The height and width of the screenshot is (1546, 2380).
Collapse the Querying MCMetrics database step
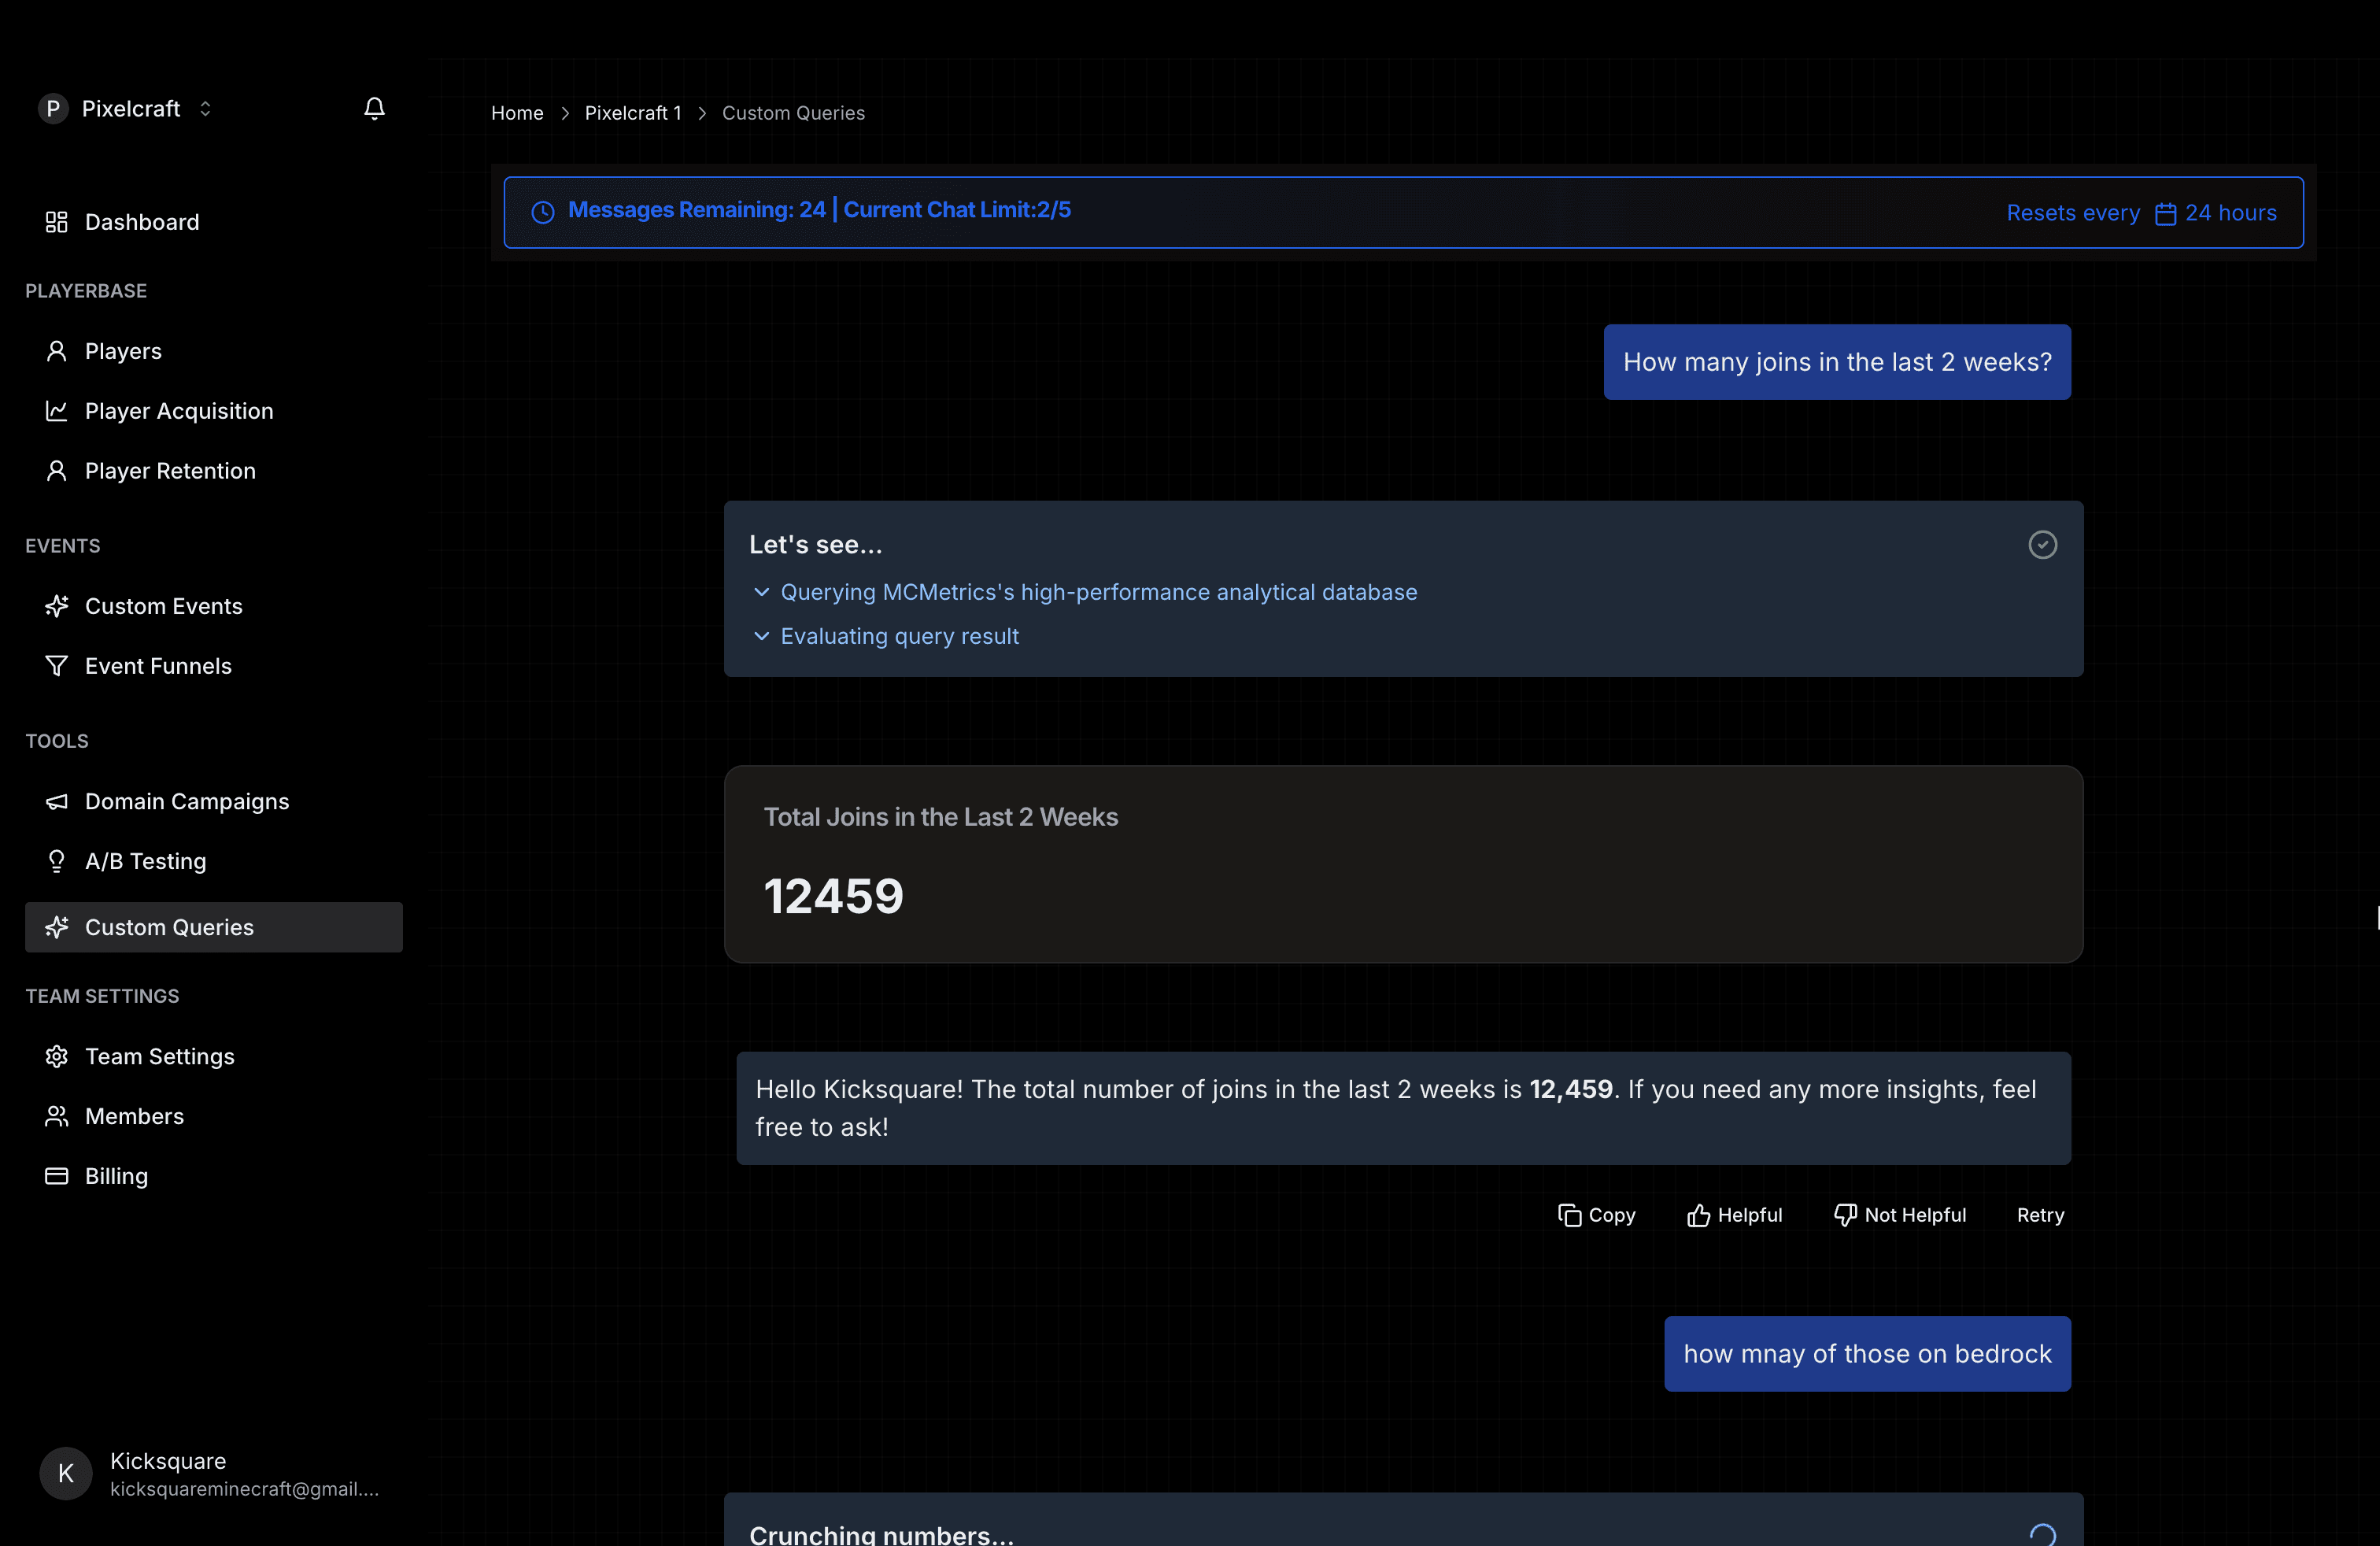point(762,592)
